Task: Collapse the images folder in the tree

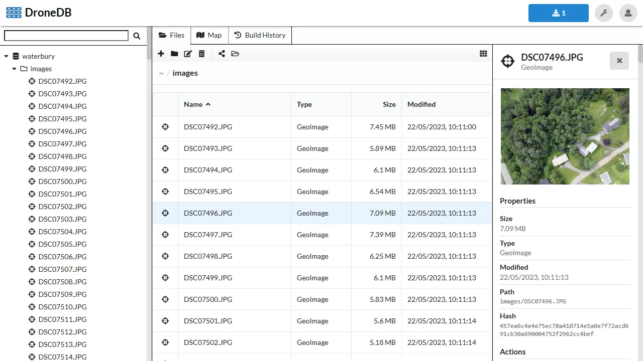Action: pyautogui.click(x=15, y=69)
